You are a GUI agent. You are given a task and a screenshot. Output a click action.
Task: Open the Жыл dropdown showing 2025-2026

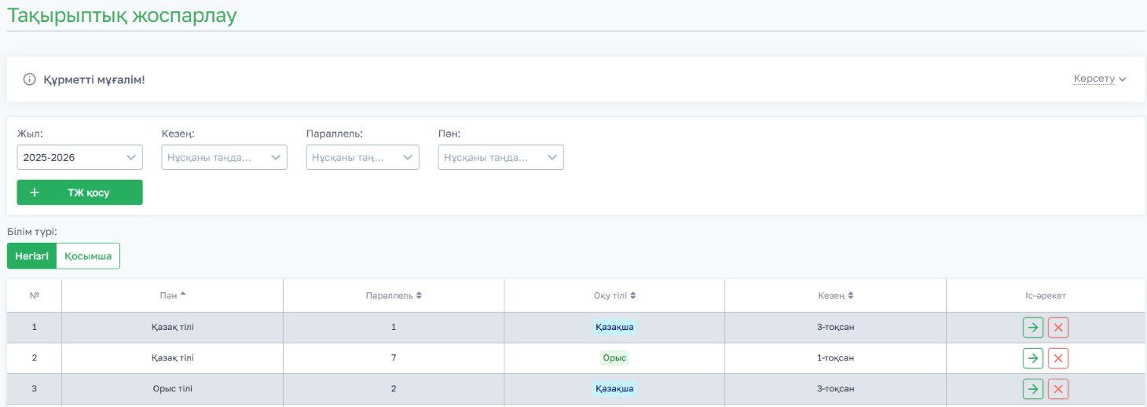click(x=80, y=157)
